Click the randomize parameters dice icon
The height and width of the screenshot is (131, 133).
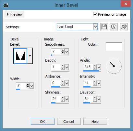click(114, 27)
